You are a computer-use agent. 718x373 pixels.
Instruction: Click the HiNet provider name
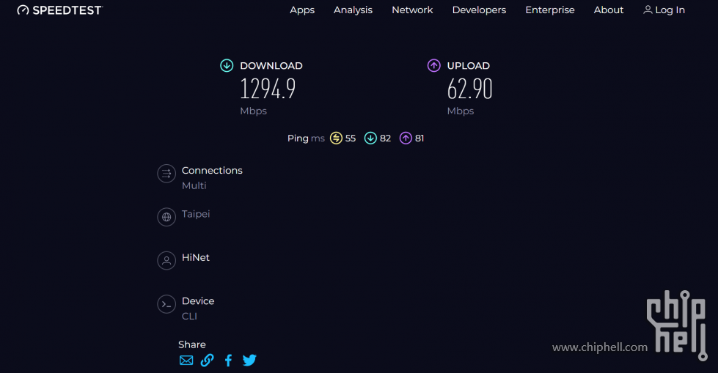click(196, 257)
